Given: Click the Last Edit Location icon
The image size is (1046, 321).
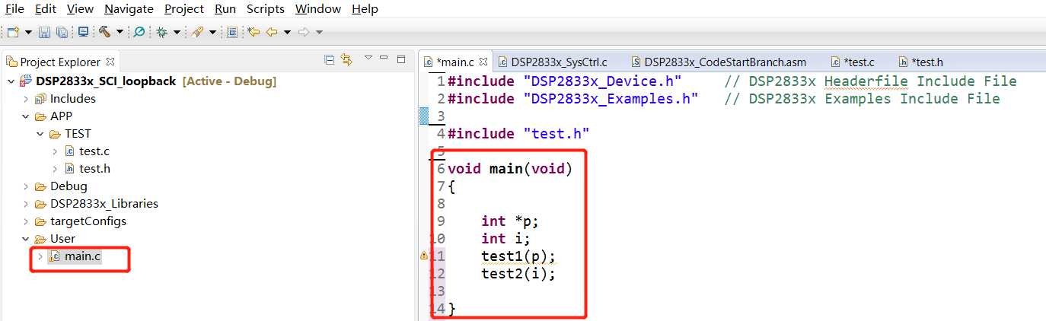Looking at the screenshot, I should (254, 32).
